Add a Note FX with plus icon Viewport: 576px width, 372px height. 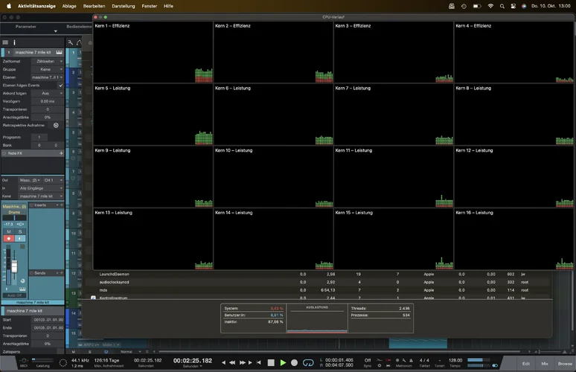(x=61, y=153)
